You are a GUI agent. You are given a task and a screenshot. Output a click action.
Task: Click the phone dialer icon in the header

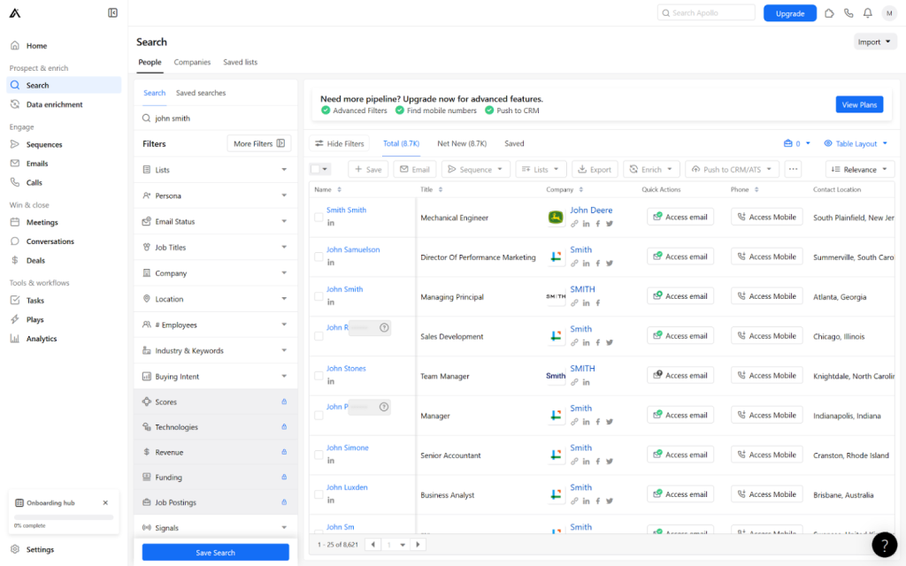click(848, 13)
